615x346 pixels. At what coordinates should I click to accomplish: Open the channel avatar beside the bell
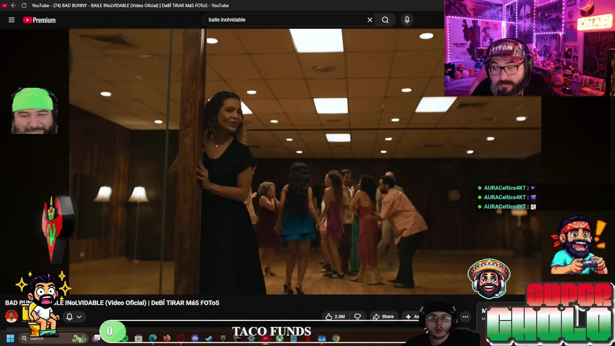pyautogui.click(x=12, y=316)
